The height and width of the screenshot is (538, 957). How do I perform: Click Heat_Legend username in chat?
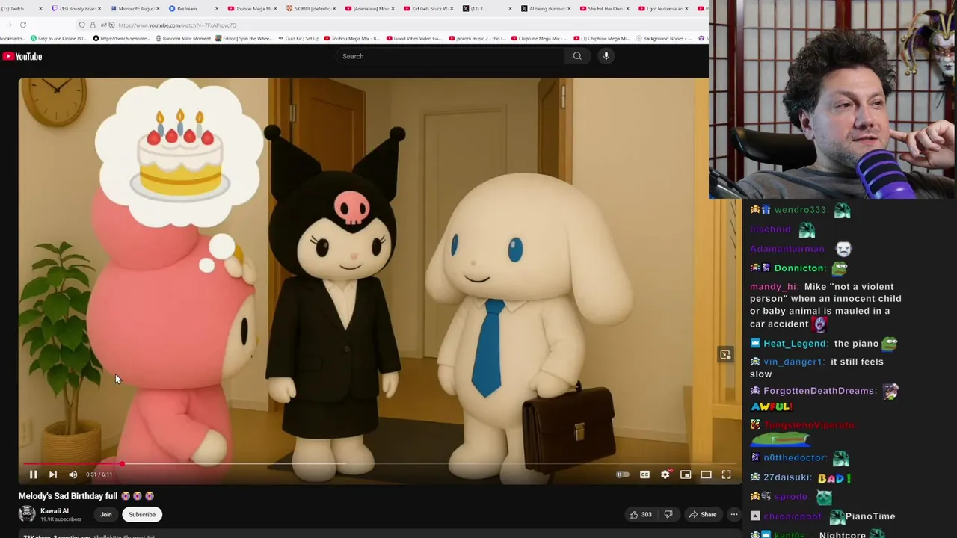795,344
